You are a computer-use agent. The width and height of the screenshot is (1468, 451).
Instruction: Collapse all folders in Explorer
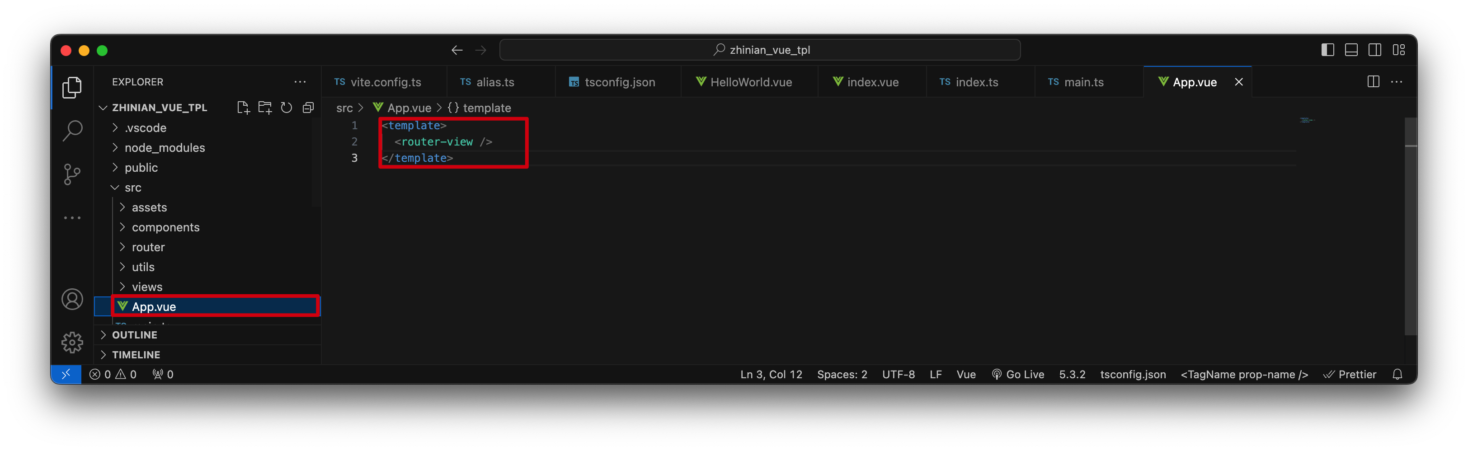point(308,108)
